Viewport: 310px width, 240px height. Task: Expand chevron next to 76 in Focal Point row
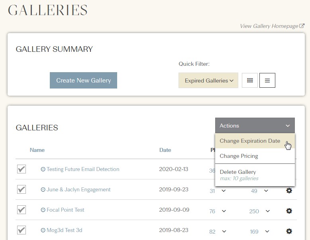[224, 211]
